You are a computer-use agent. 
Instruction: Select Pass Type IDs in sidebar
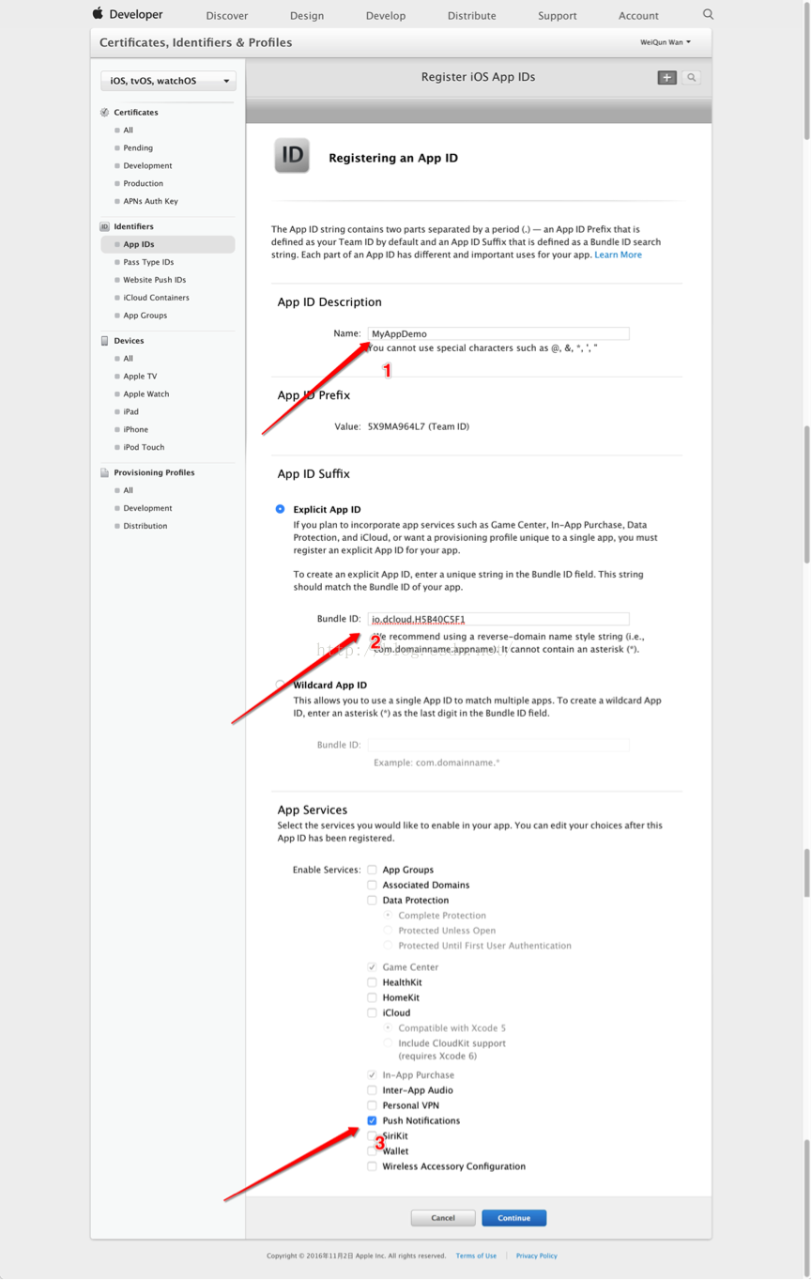(148, 262)
